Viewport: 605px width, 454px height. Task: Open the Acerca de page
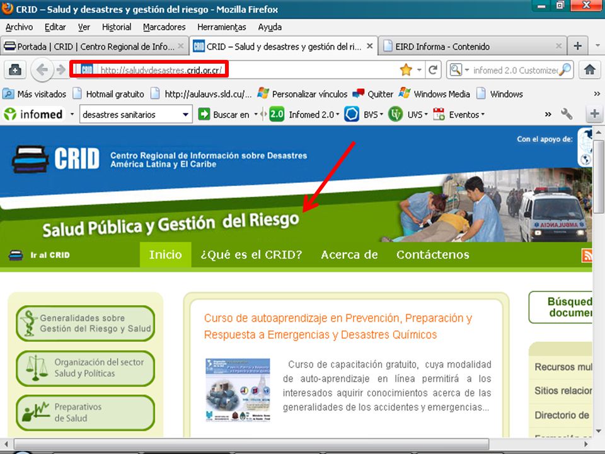(x=349, y=255)
